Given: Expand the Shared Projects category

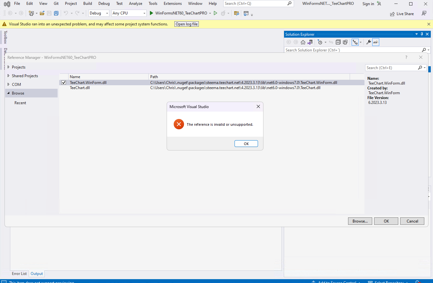Looking at the screenshot, I should 8,76.
